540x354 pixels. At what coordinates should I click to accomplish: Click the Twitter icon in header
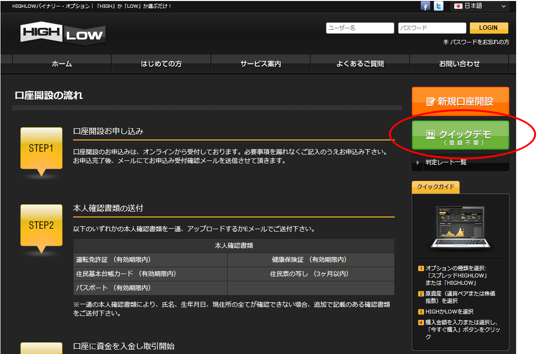point(439,6)
